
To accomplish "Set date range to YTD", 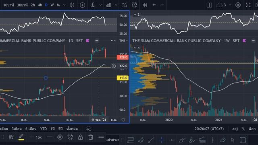I will pos(43,128).
